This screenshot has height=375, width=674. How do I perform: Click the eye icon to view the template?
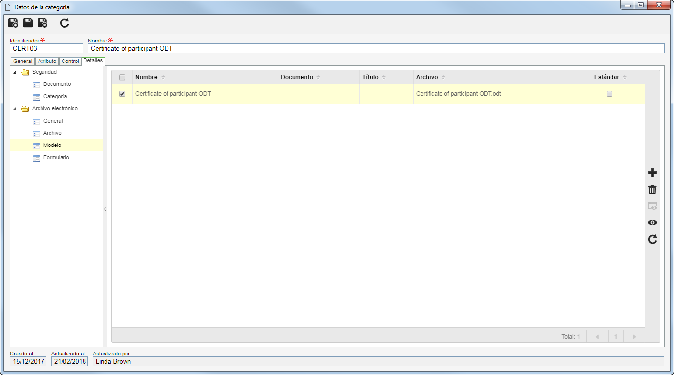(x=653, y=223)
